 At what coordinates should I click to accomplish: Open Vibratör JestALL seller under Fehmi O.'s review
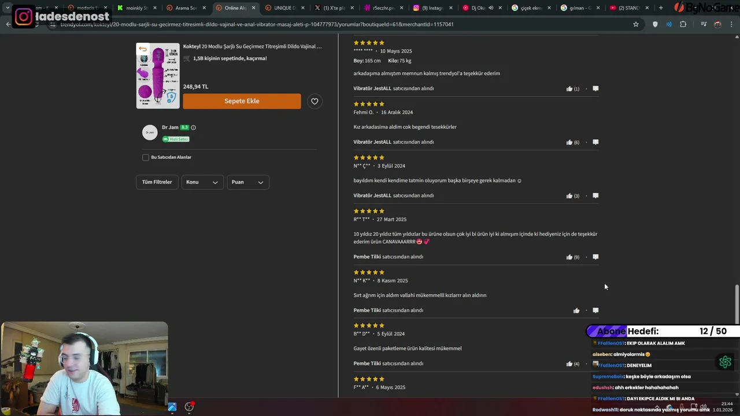(372, 142)
